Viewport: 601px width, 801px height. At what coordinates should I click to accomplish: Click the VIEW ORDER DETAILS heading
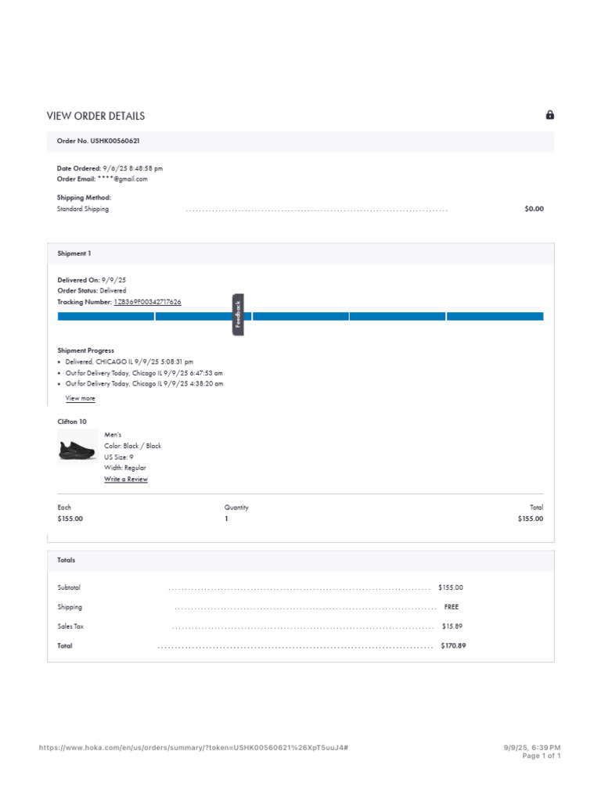click(x=95, y=116)
